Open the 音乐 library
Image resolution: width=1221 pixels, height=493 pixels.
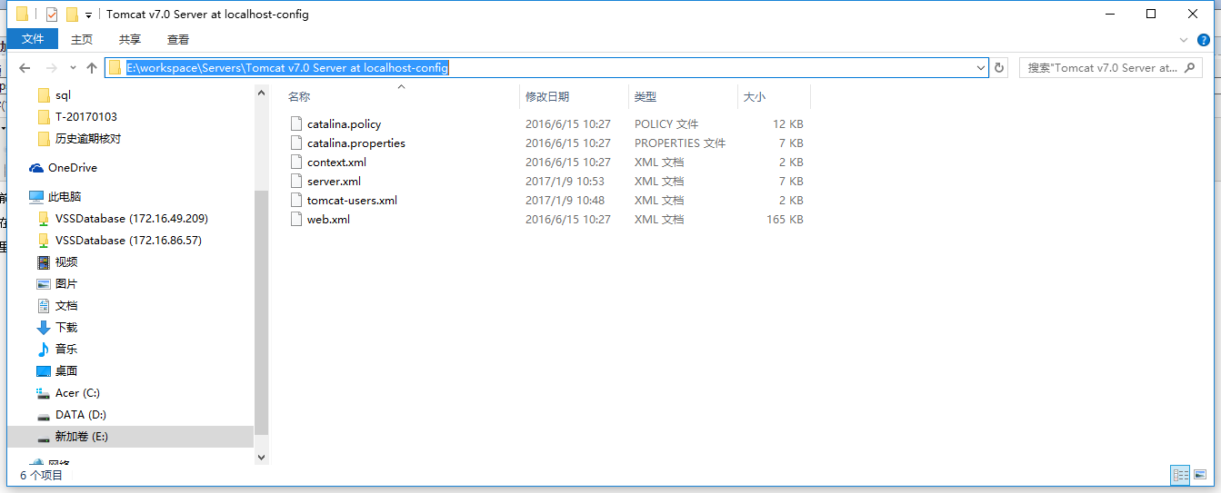[65, 350]
